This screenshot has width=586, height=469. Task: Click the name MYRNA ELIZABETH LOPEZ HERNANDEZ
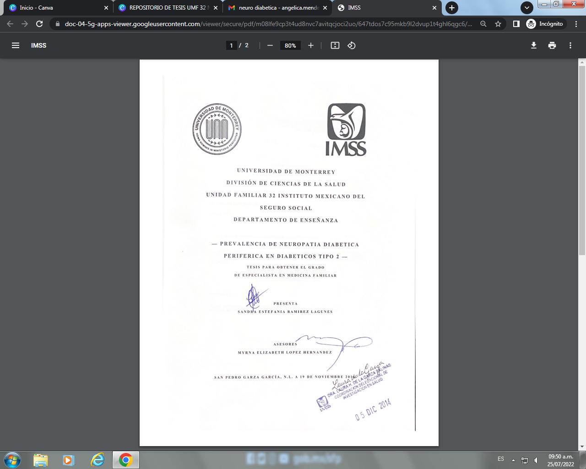[285, 353]
